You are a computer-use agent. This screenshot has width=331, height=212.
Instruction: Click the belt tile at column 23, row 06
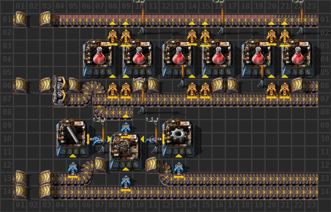311,87
